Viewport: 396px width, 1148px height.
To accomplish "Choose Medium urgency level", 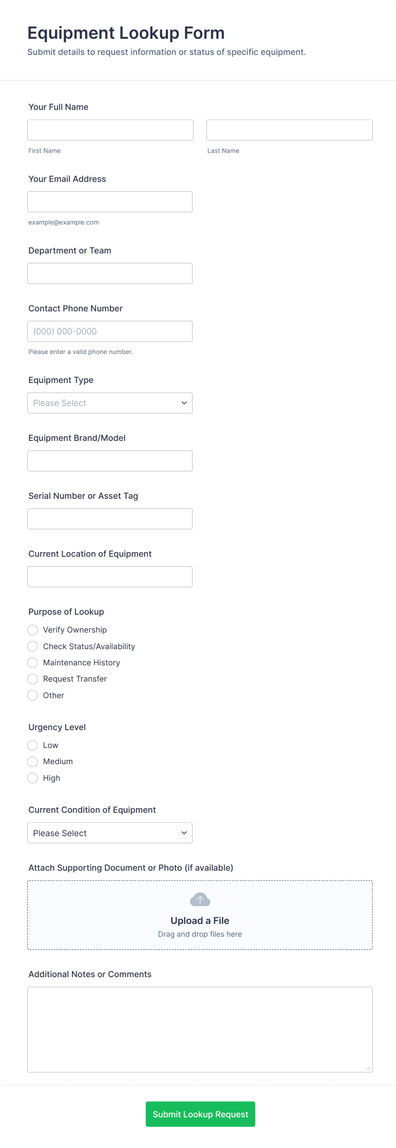I will 32,761.
